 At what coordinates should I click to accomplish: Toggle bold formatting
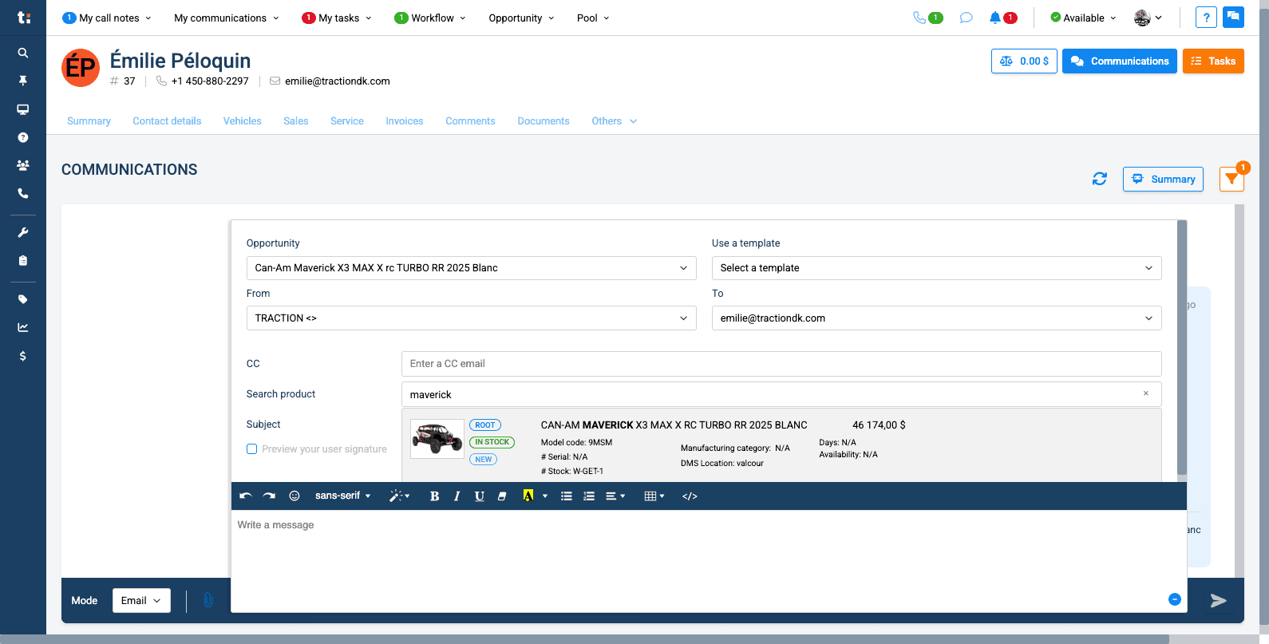(434, 496)
